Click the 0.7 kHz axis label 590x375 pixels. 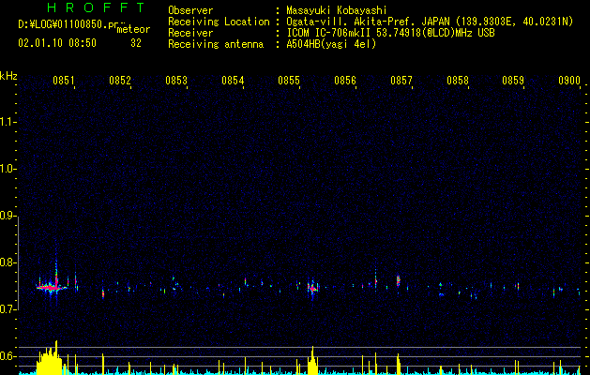[8, 309]
